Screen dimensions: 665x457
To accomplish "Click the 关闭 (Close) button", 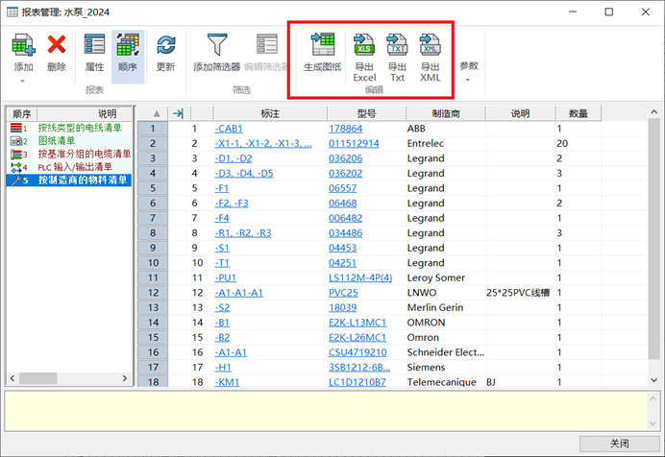I will [619, 444].
